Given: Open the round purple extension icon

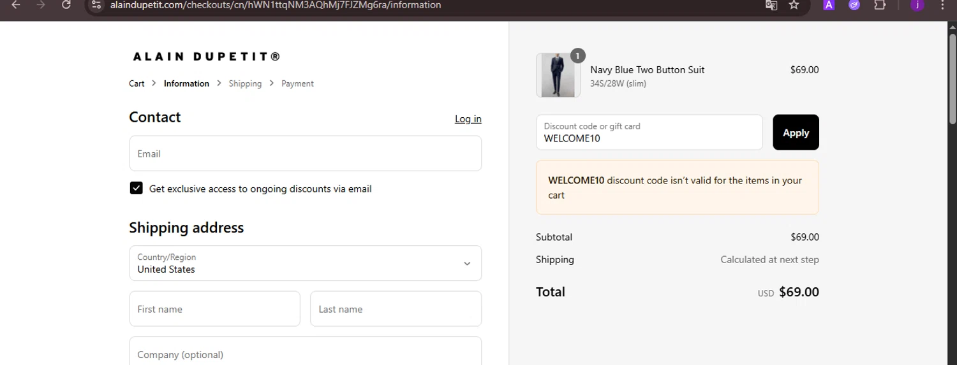Looking at the screenshot, I should 854,5.
